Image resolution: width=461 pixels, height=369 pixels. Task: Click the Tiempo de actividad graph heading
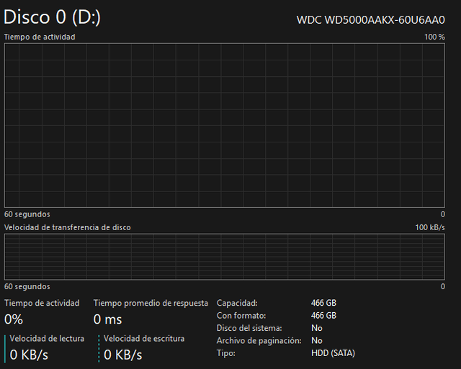pos(40,37)
